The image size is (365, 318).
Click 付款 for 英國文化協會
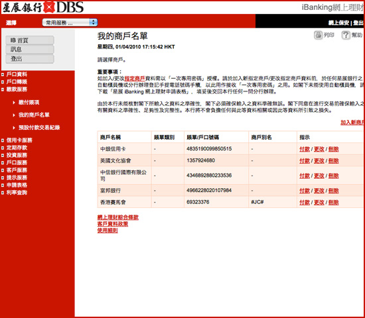[305, 160]
